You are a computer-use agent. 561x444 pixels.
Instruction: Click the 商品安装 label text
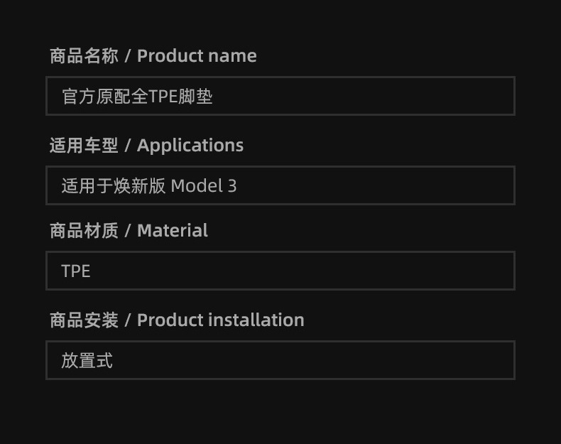point(84,320)
